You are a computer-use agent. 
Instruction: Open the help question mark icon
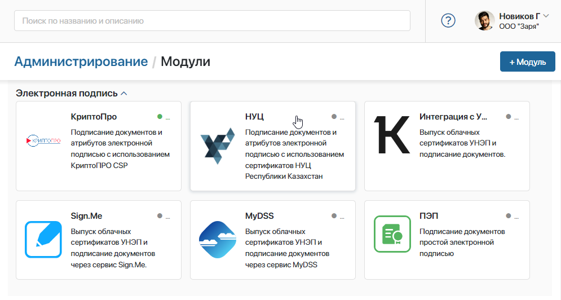(x=448, y=21)
